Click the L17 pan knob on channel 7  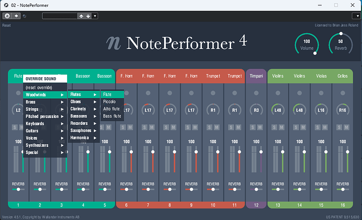pos(148,110)
